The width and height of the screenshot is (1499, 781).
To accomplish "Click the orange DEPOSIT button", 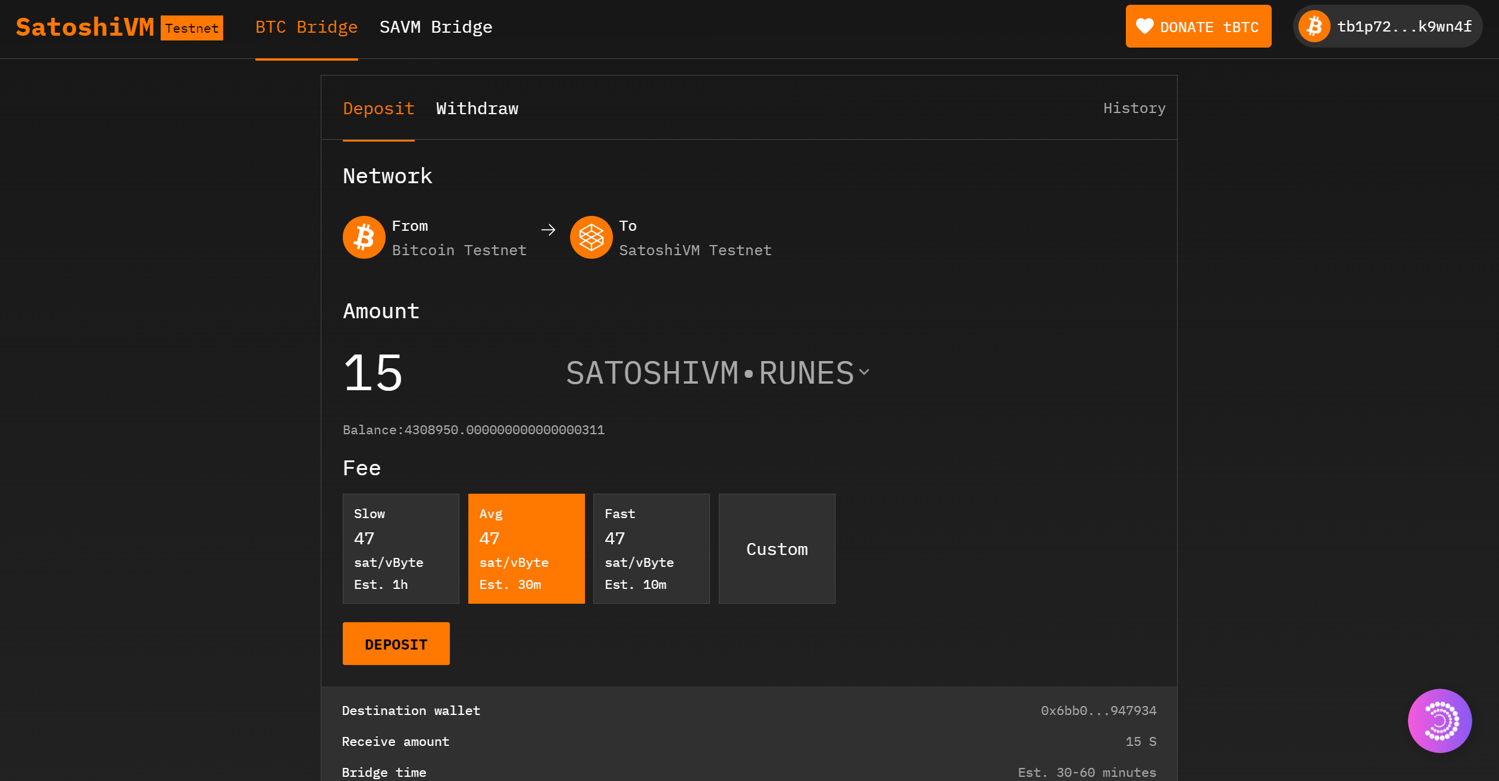I will click(x=396, y=644).
